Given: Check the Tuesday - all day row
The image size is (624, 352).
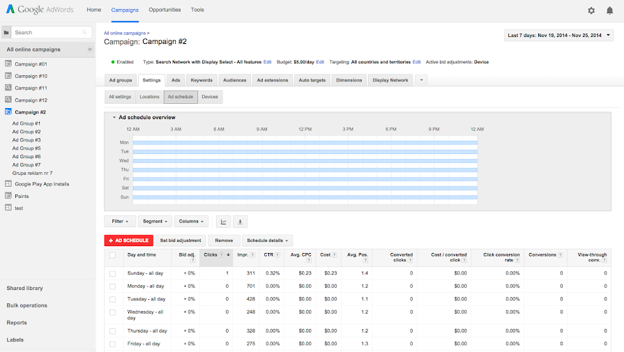Looking at the screenshot, I should (x=113, y=300).
